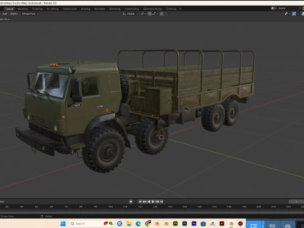Screen dimensions: 304x228
Task: Jump to the previous keyframe
Action: tap(144, 201)
